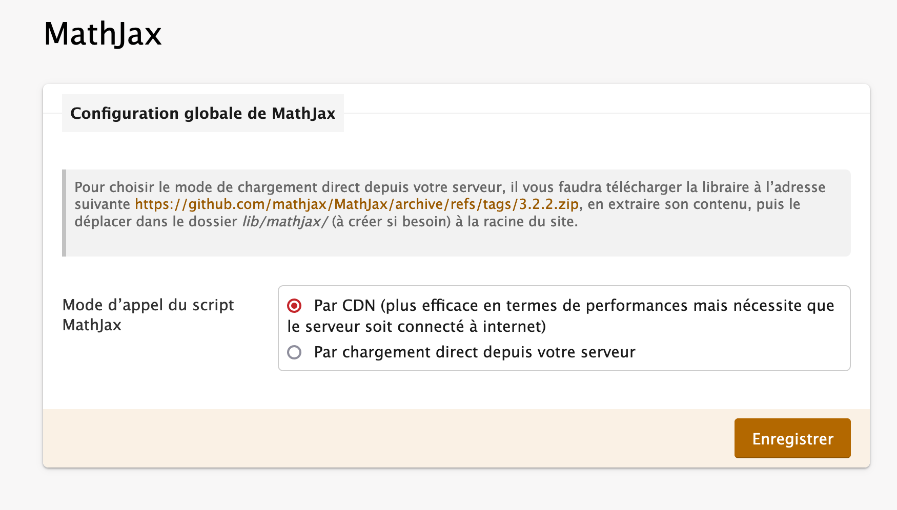The height and width of the screenshot is (510, 897).
Task: Click the "Mode d'appel du script MathJax" label
Action: pos(148,315)
